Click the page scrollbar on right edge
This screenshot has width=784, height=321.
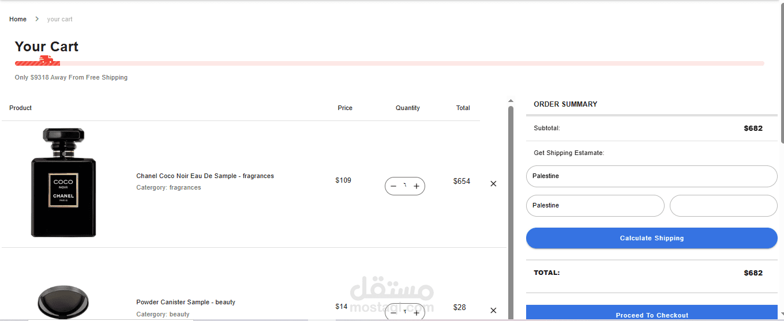[x=782, y=72]
